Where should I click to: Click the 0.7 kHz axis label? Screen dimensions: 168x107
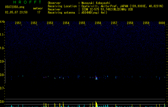click(x=2, y=88)
